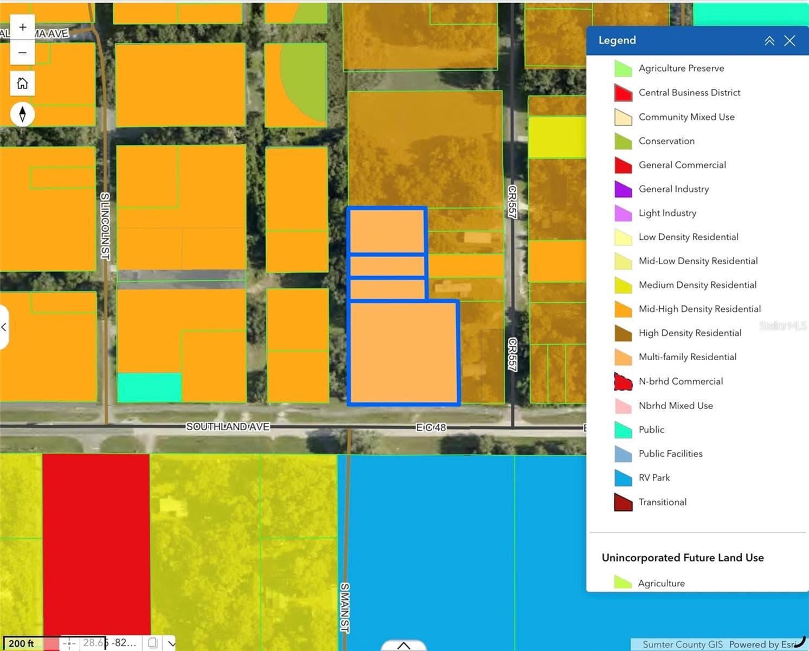
Task: Click the General Commercial legend swatch
Action: 623,165
